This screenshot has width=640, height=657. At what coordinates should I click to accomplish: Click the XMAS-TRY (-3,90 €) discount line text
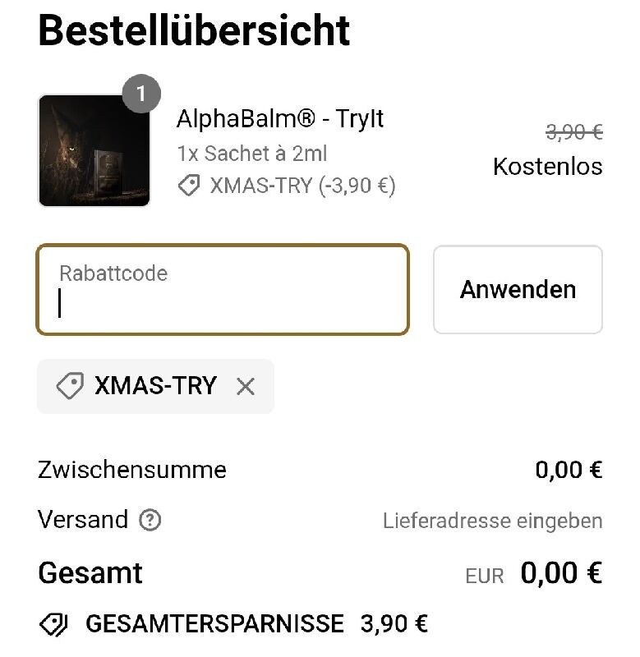302,186
